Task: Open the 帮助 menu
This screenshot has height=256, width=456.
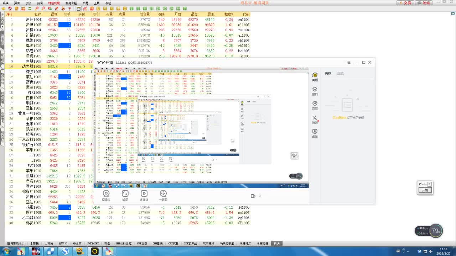Action: click(x=108, y=3)
